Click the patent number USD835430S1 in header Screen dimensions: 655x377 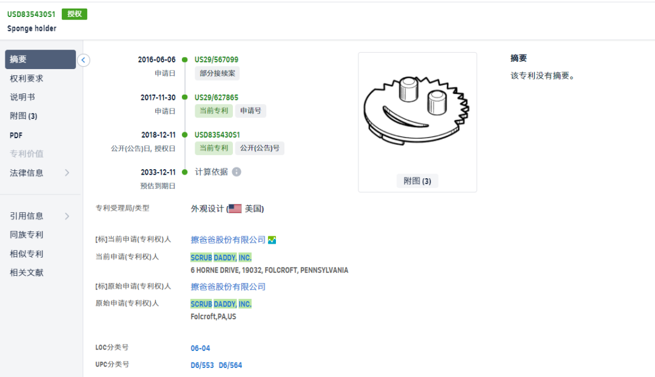(32, 14)
